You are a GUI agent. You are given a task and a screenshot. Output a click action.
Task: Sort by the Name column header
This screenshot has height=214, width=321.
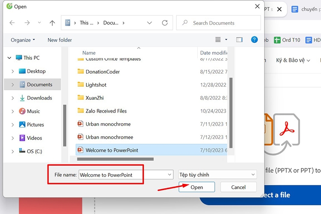coord(89,53)
